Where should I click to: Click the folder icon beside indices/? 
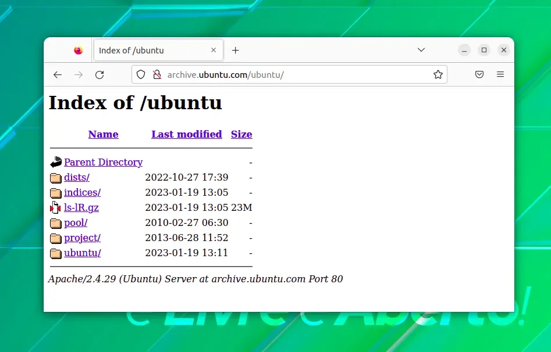[x=55, y=193]
